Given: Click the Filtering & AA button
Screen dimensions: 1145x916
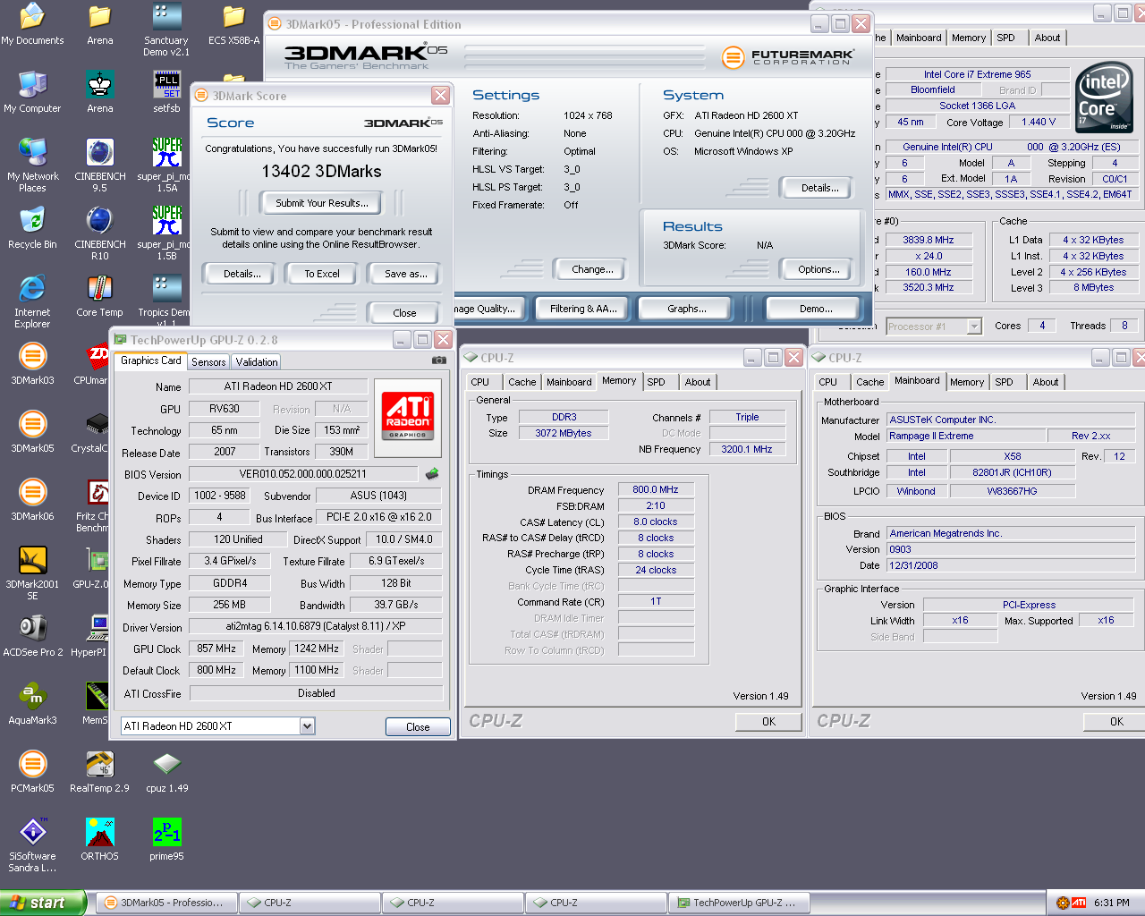Looking at the screenshot, I should (582, 309).
